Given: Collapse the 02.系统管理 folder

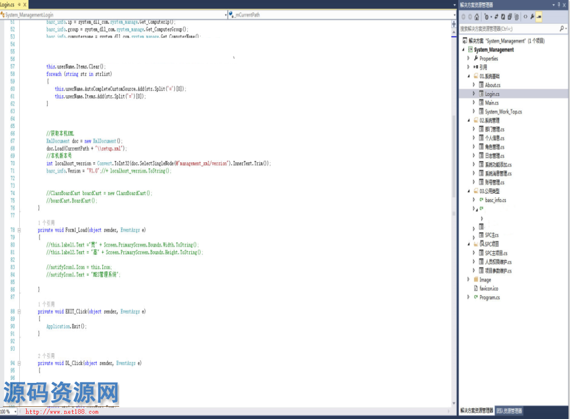Looking at the screenshot, I should (468, 120).
